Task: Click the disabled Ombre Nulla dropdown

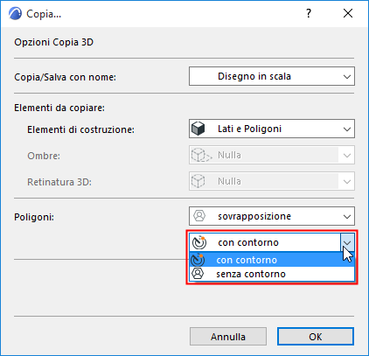Action: (x=272, y=155)
